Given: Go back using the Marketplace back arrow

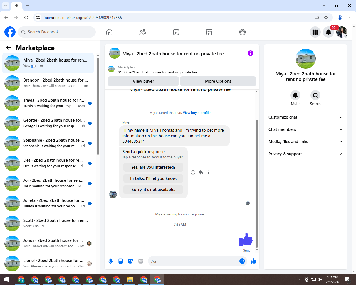Looking at the screenshot, I should (9, 48).
